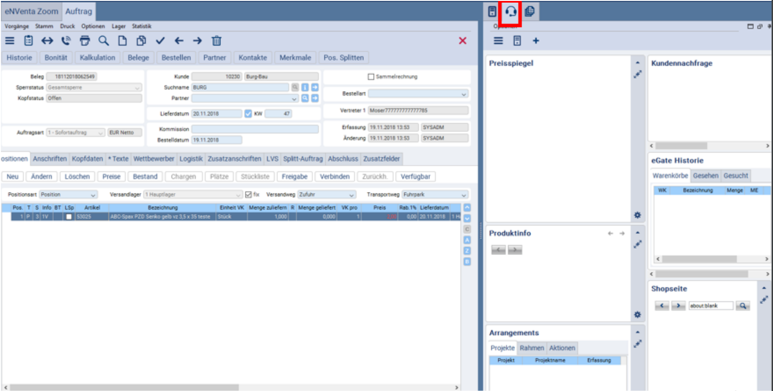The height and width of the screenshot is (391, 773).
Task: Click the checkmark save icon in toolbar
Action: click(x=160, y=41)
